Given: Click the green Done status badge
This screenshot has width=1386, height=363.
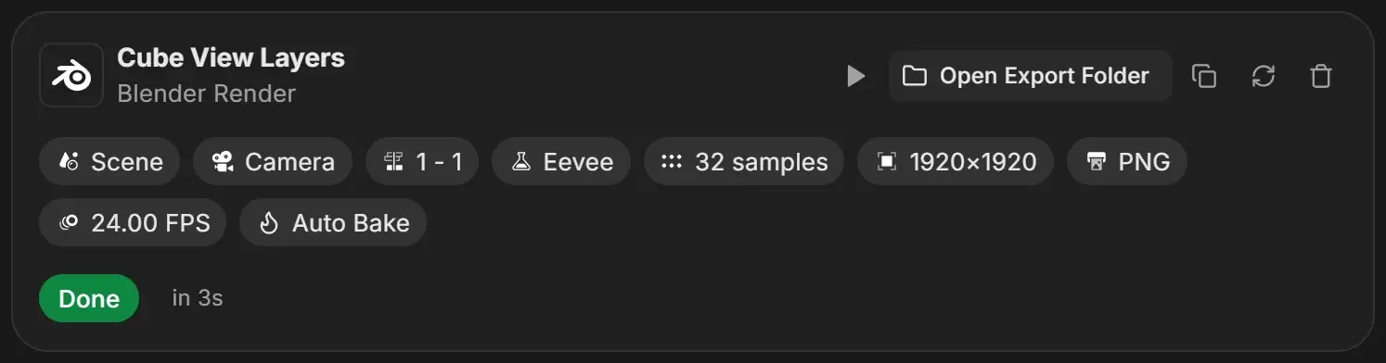Looking at the screenshot, I should pyautogui.click(x=89, y=298).
